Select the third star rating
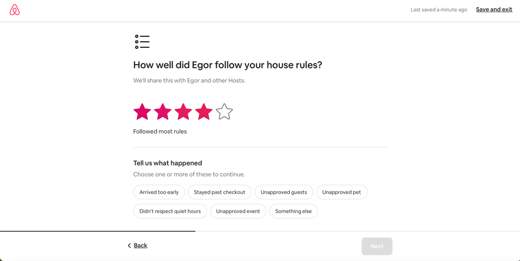 [x=183, y=111]
